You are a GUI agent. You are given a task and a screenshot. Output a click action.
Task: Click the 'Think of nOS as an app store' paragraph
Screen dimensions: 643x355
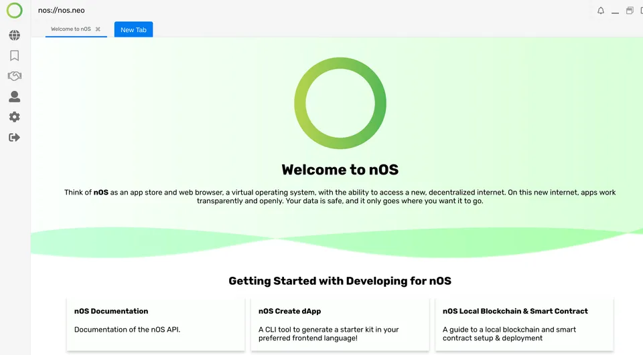pyautogui.click(x=340, y=197)
